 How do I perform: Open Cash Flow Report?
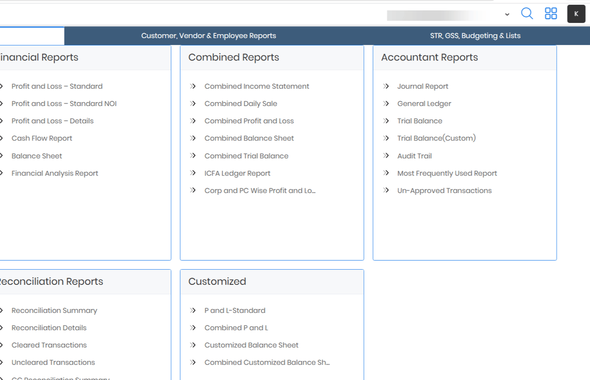[x=42, y=138]
